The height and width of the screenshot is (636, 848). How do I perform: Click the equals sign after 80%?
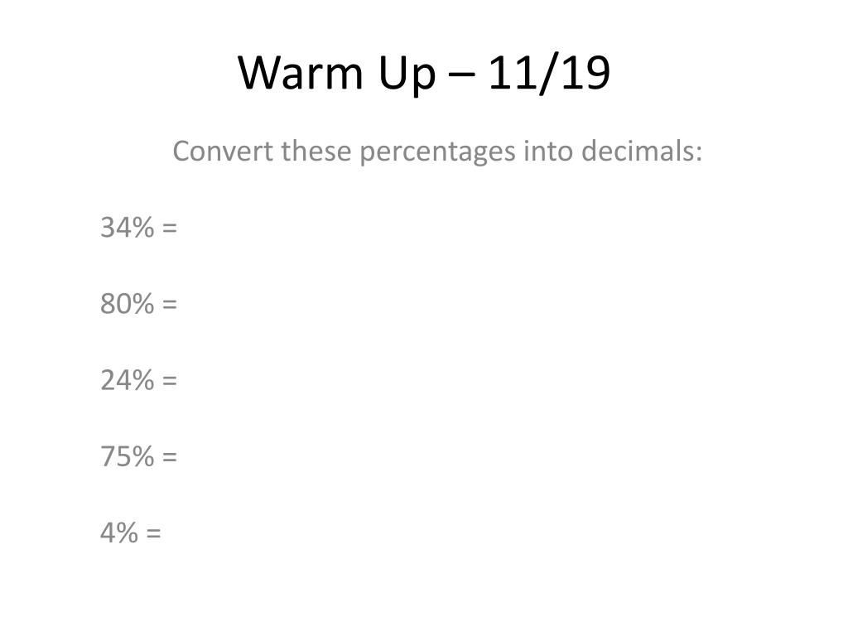170,305
